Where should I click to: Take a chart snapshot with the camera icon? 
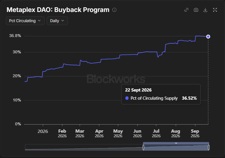(196, 10)
